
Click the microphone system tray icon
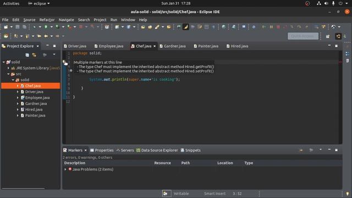click(333, 3)
